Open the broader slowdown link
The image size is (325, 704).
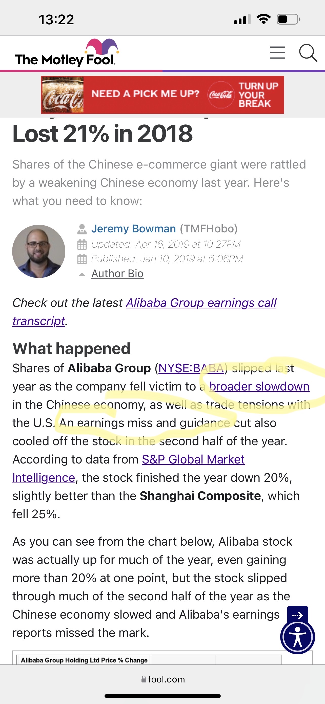point(259,386)
